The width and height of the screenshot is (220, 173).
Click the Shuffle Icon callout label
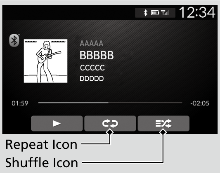click(42, 162)
